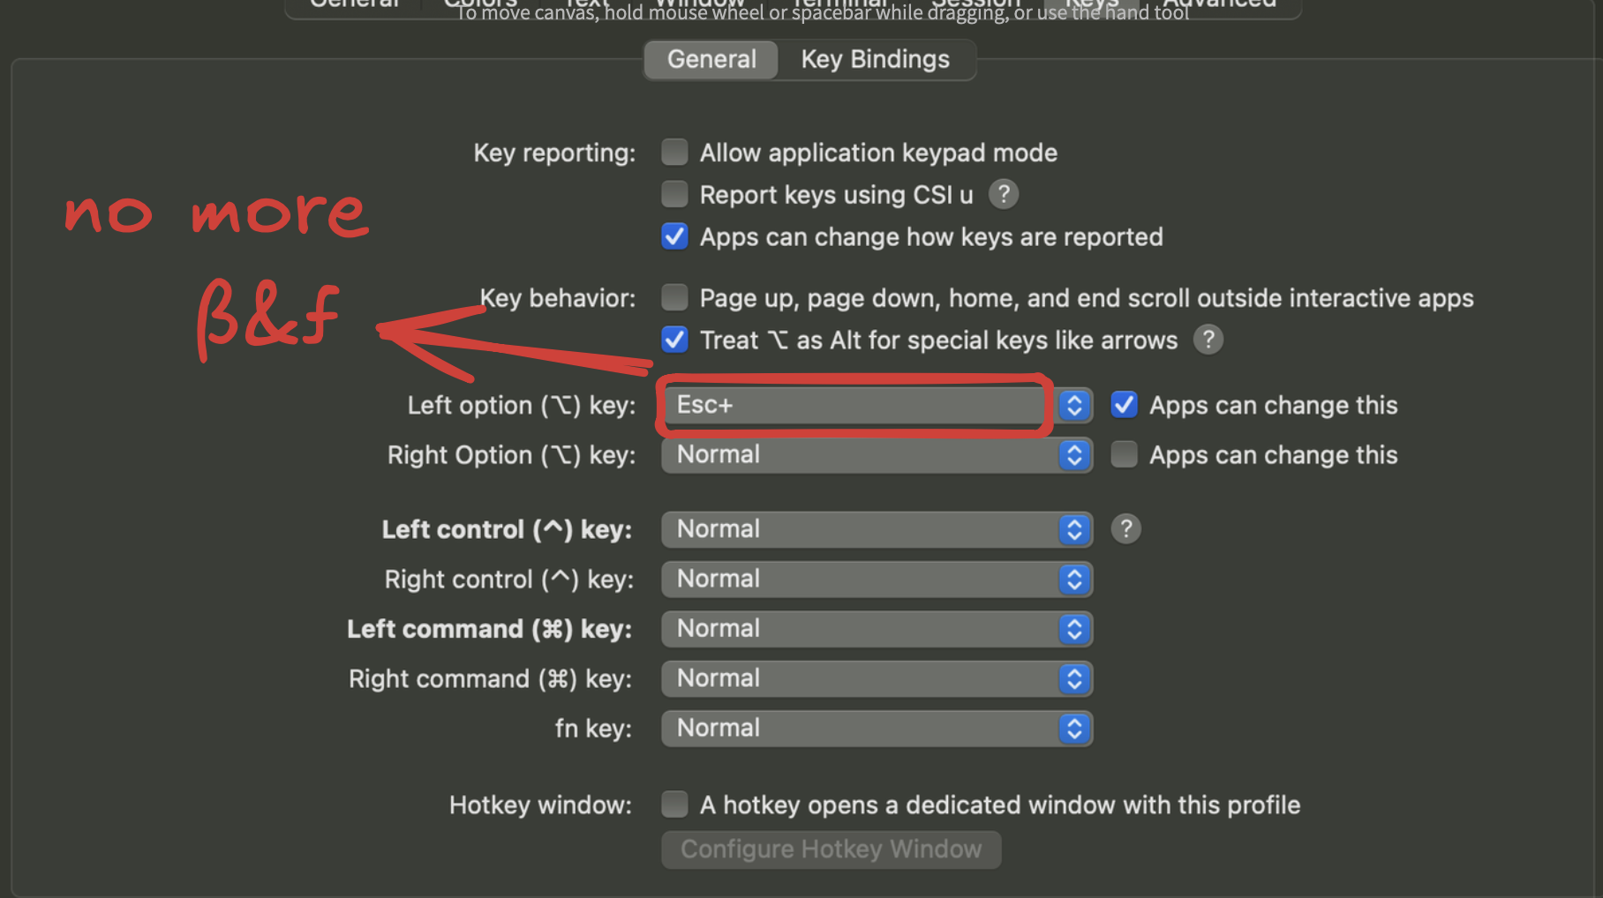
Task: Uncheck Apps can change this for Left option
Action: click(x=1124, y=405)
